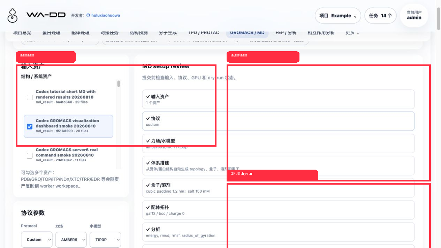
Task: Click 'md_result · ba4fc848 · 29 files' text
Action: (x=62, y=102)
